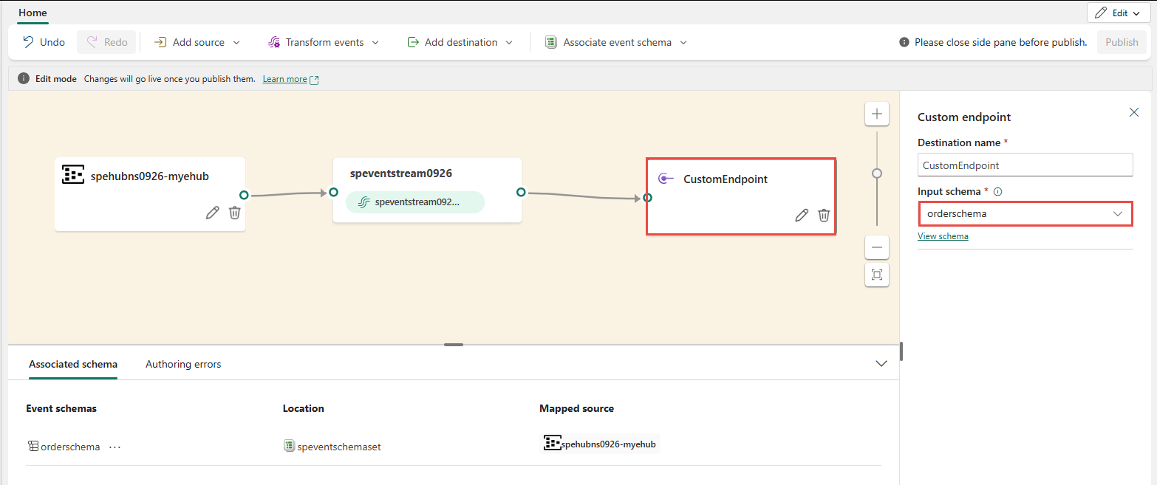Expand the Add destination dropdown
1157x485 pixels.
point(460,42)
